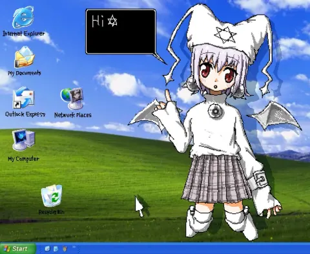Select the My Documents folder icon
Screen dimensions: 310x254
click(x=25, y=57)
